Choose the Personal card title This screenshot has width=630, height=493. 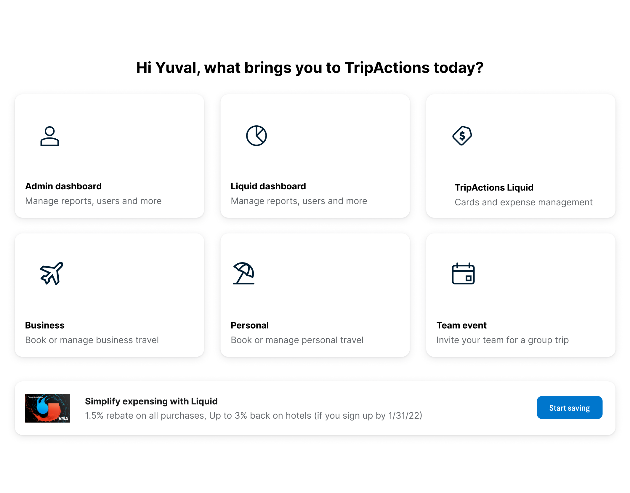coord(249,325)
